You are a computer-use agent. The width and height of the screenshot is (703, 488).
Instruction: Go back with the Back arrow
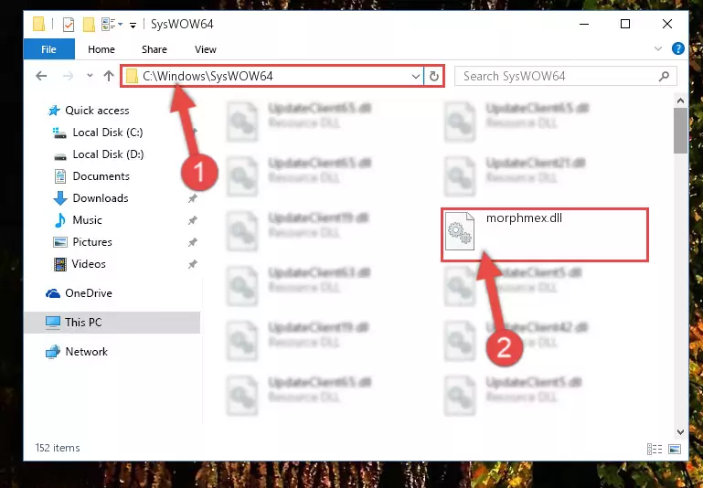41,76
